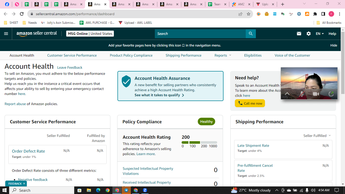345x194 pixels.
Task: Open the Product Policy Compliance tab
Action: pyautogui.click(x=131, y=55)
